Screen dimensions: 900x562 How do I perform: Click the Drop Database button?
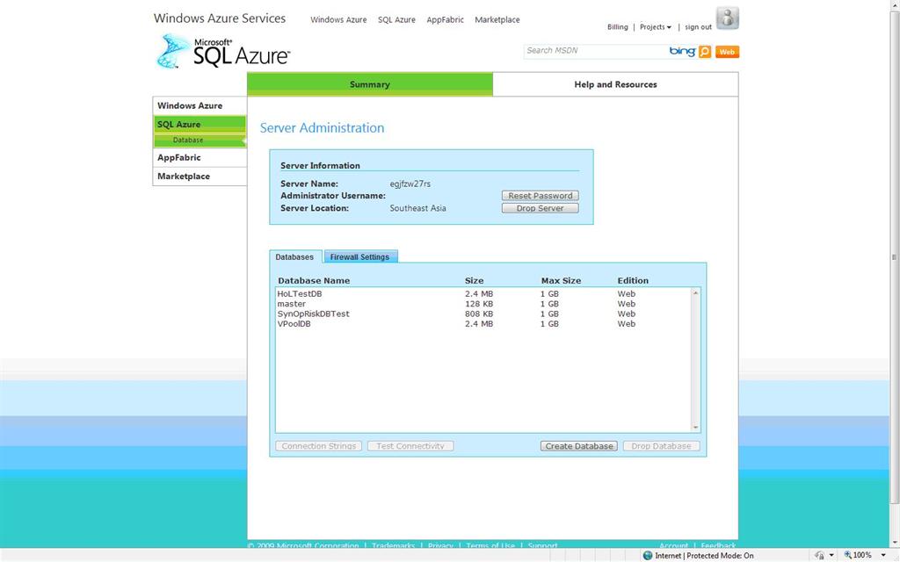click(661, 445)
